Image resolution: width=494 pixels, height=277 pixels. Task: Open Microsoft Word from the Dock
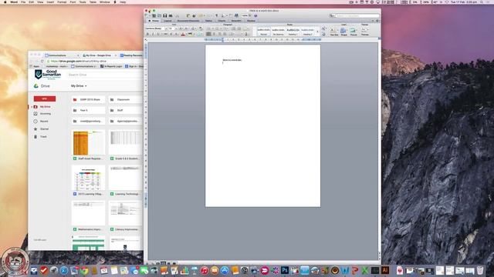coord(345,270)
